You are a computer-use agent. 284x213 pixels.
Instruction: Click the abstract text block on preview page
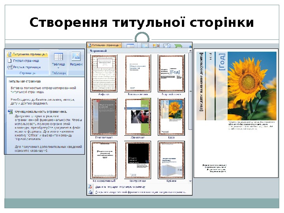251,125
